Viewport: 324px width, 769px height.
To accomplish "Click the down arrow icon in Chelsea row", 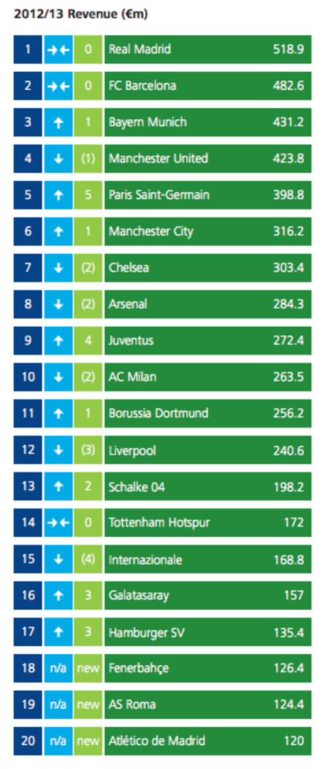I will pyautogui.click(x=58, y=268).
